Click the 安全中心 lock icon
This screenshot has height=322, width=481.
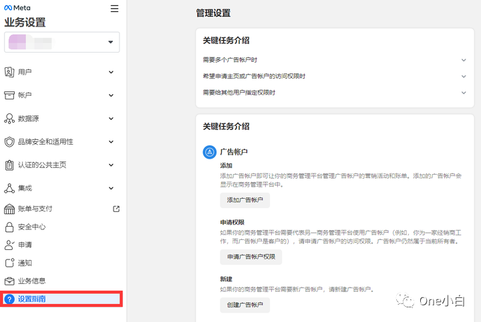tap(9, 227)
